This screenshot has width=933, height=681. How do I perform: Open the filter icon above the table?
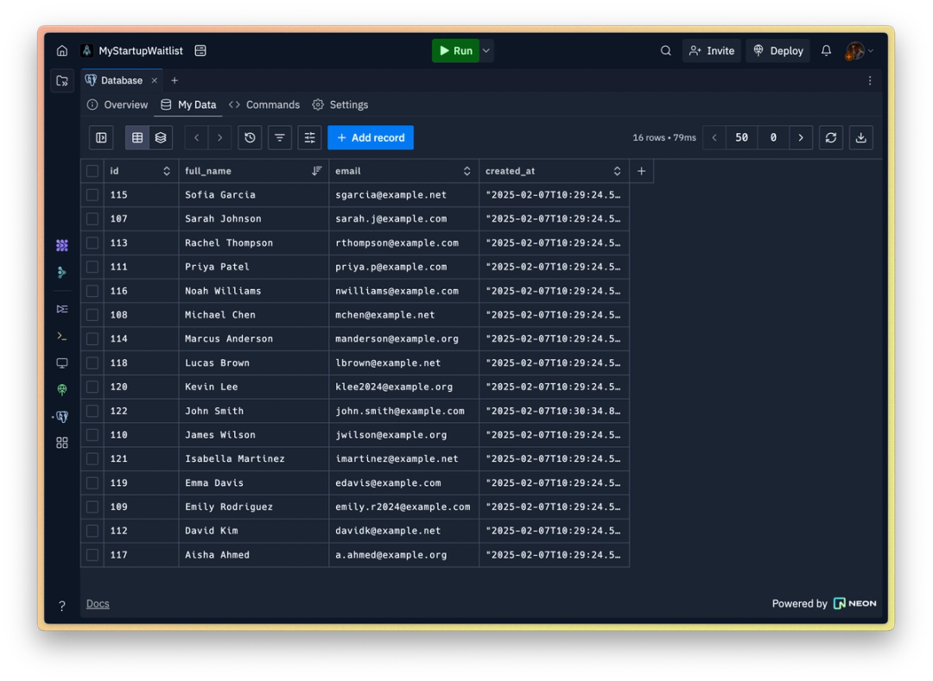point(281,137)
